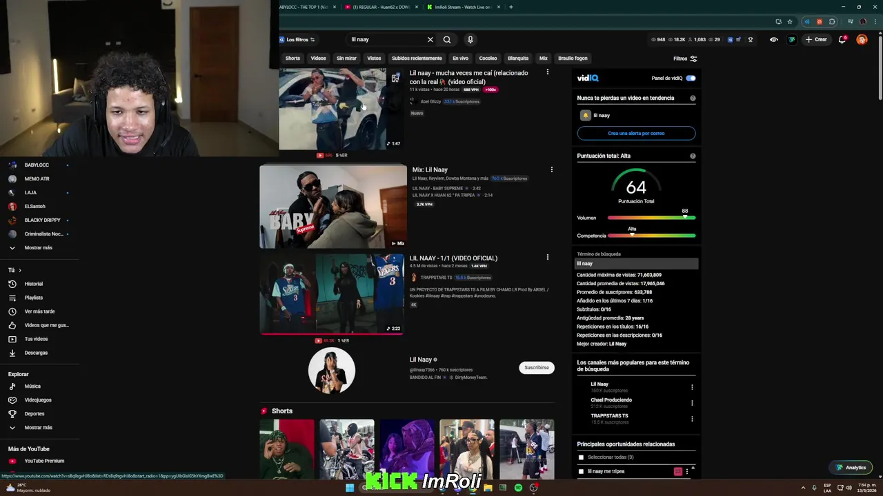The width and height of the screenshot is (883, 496).
Task: Check the 'Seleccionar todas (3)' box
Action: (581, 457)
